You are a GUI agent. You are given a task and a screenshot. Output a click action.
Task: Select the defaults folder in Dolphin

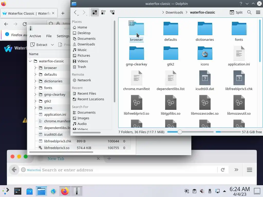click(171, 32)
